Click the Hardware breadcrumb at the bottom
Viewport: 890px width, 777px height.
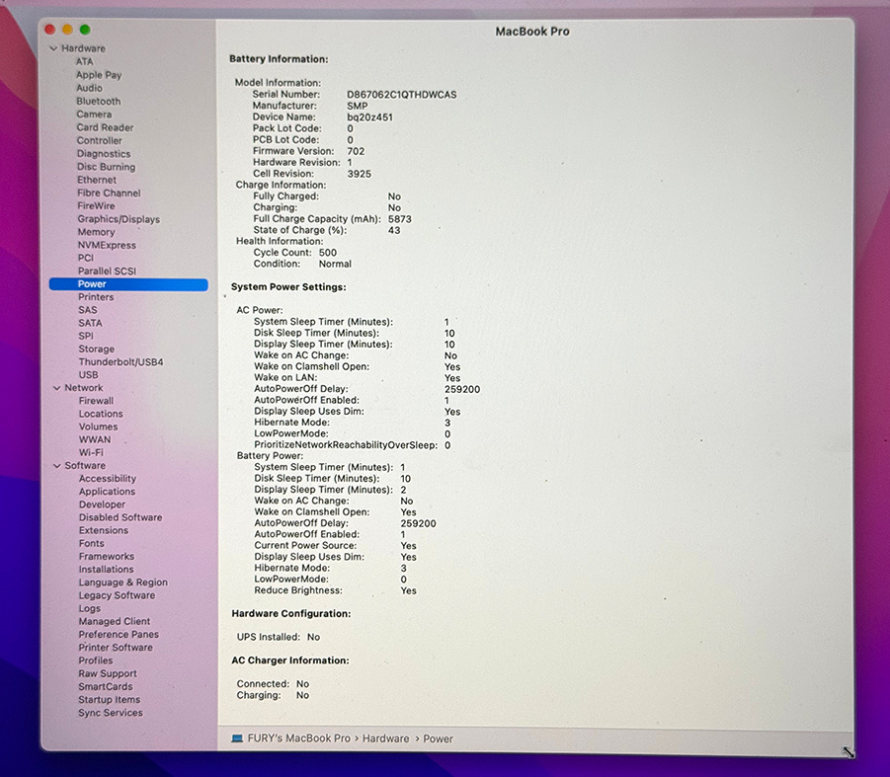(385, 738)
